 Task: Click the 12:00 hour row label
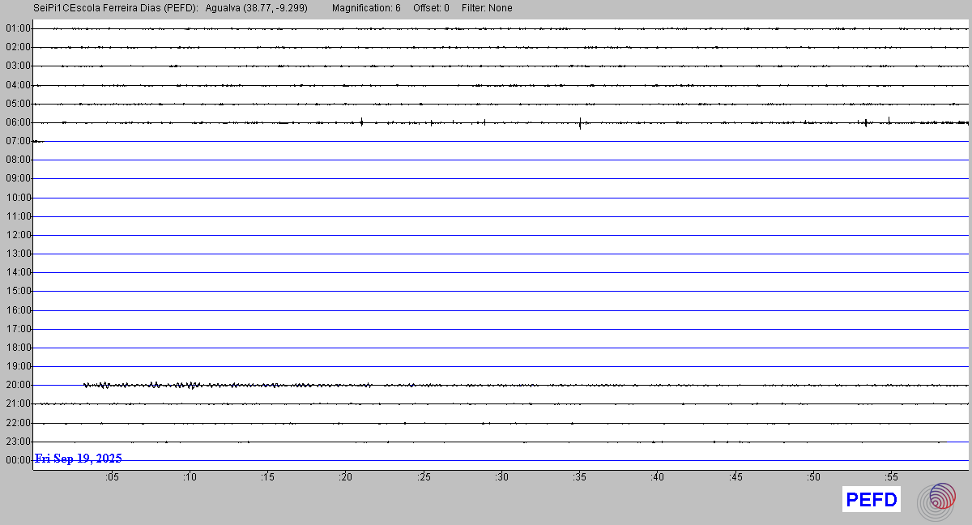18,235
